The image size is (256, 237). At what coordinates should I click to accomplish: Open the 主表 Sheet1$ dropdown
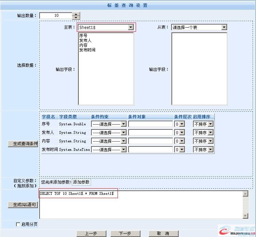tap(131, 27)
